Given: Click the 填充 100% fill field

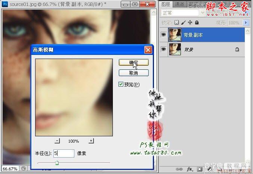Looking at the screenshot, I should (235, 23).
